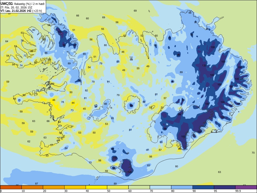Select the map value '87' over the sea

(x=36, y=184)
